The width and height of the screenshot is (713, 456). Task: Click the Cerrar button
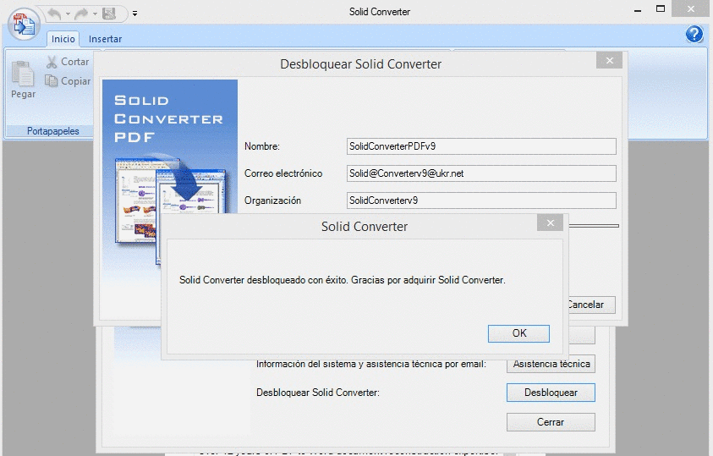pos(551,422)
